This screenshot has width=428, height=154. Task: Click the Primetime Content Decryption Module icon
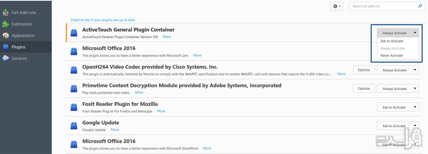tap(74, 89)
